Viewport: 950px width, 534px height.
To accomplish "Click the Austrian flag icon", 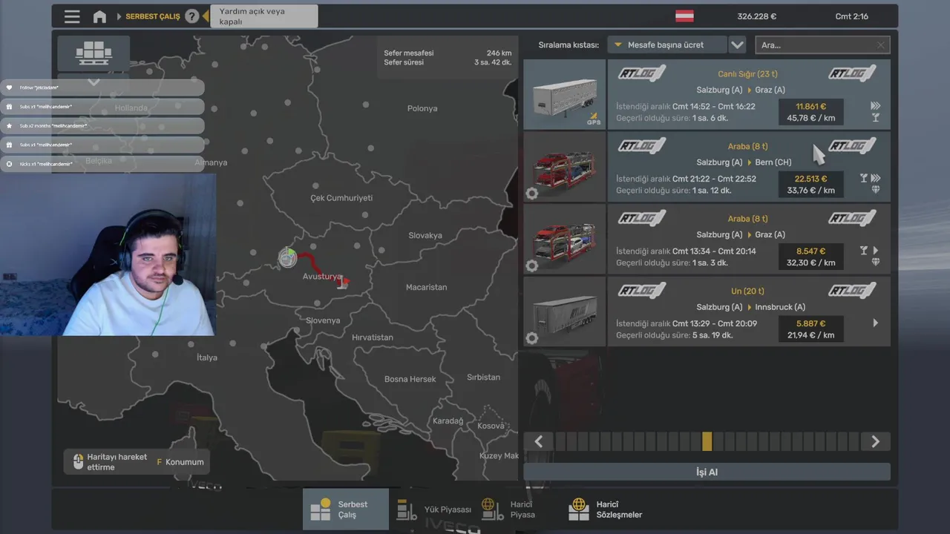I will [684, 16].
